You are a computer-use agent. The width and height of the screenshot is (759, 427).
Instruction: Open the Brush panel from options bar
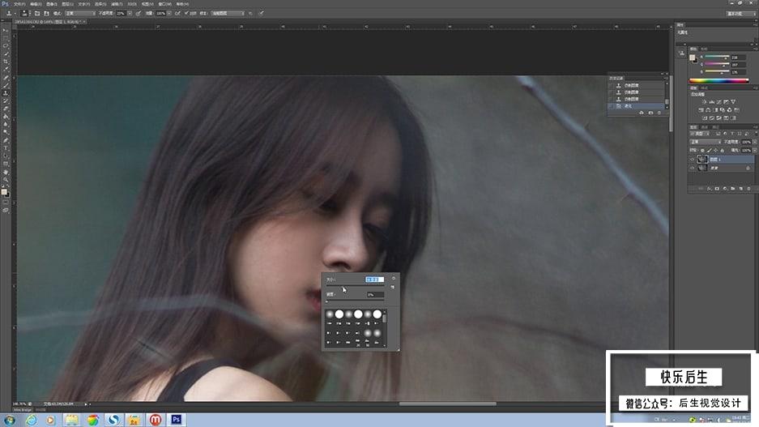coord(36,13)
